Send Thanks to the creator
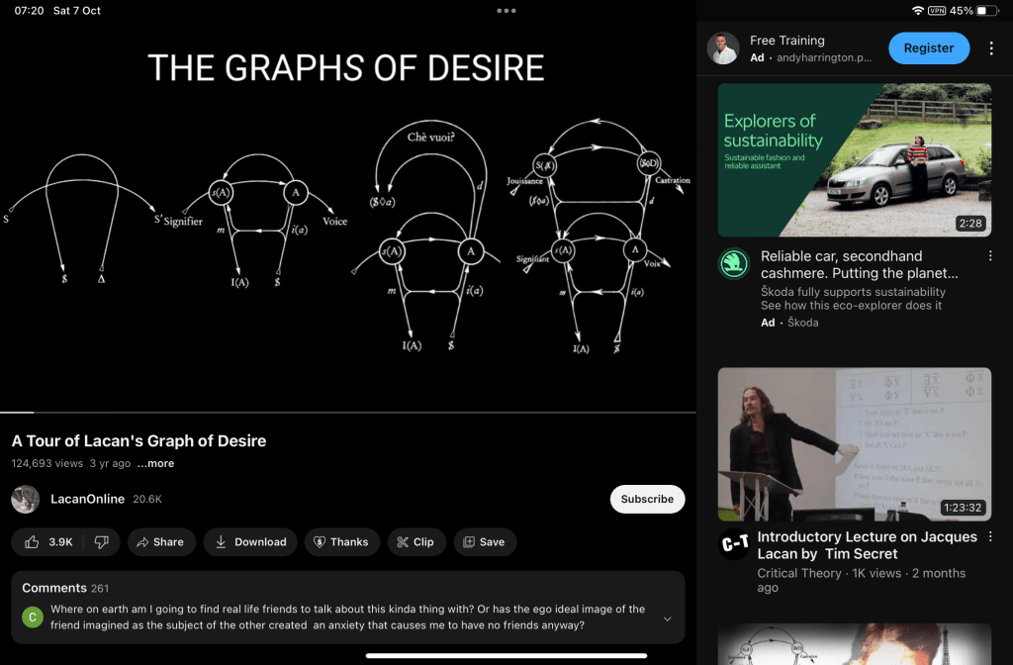Screen dimensions: 1013x665 coord(341,541)
